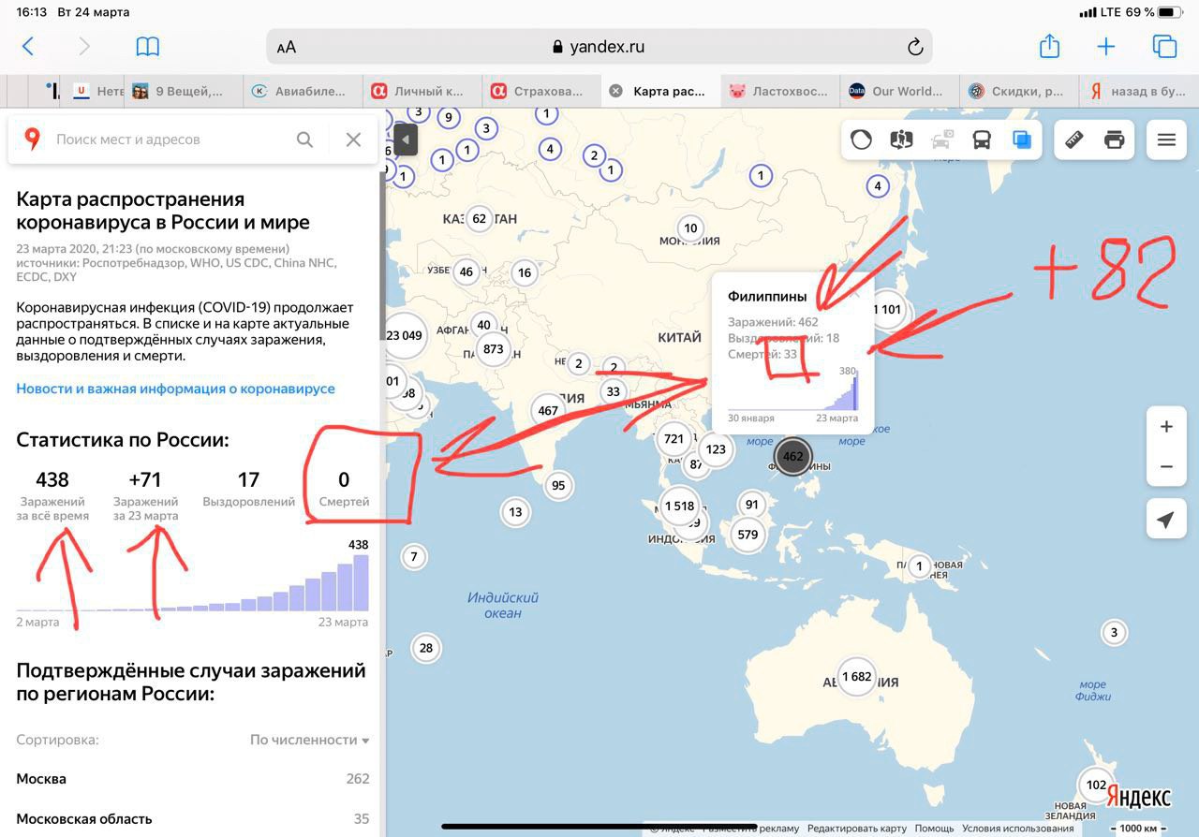Open the Safari share sheet icon
1199x837 pixels.
pyautogui.click(x=1049, y=46)
